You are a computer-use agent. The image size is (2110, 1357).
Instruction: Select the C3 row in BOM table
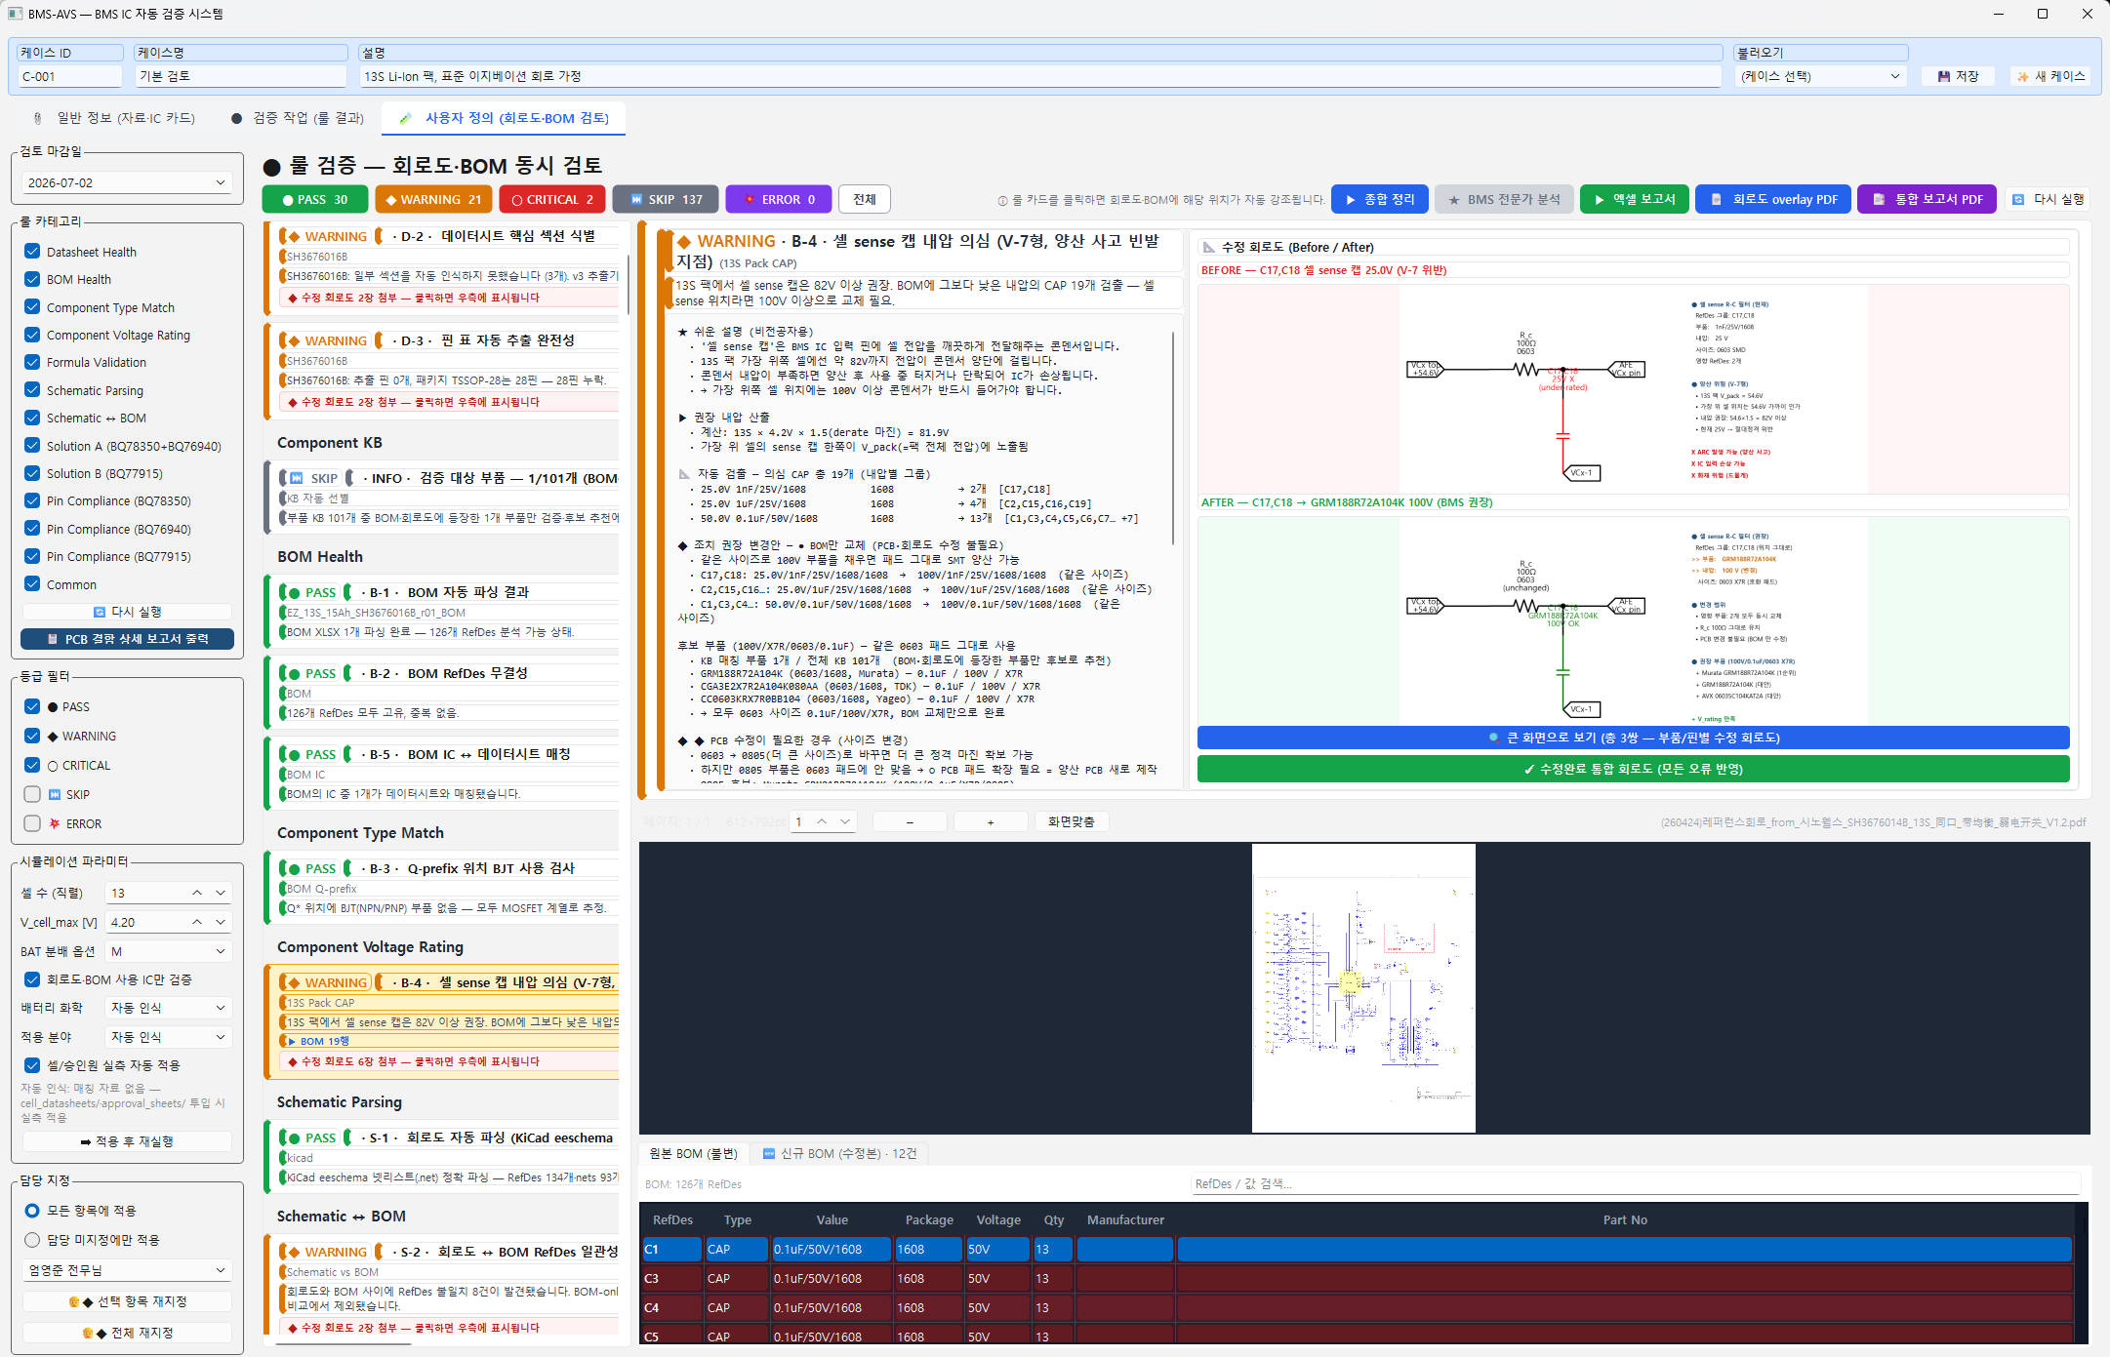[x=1357, y=1279]
